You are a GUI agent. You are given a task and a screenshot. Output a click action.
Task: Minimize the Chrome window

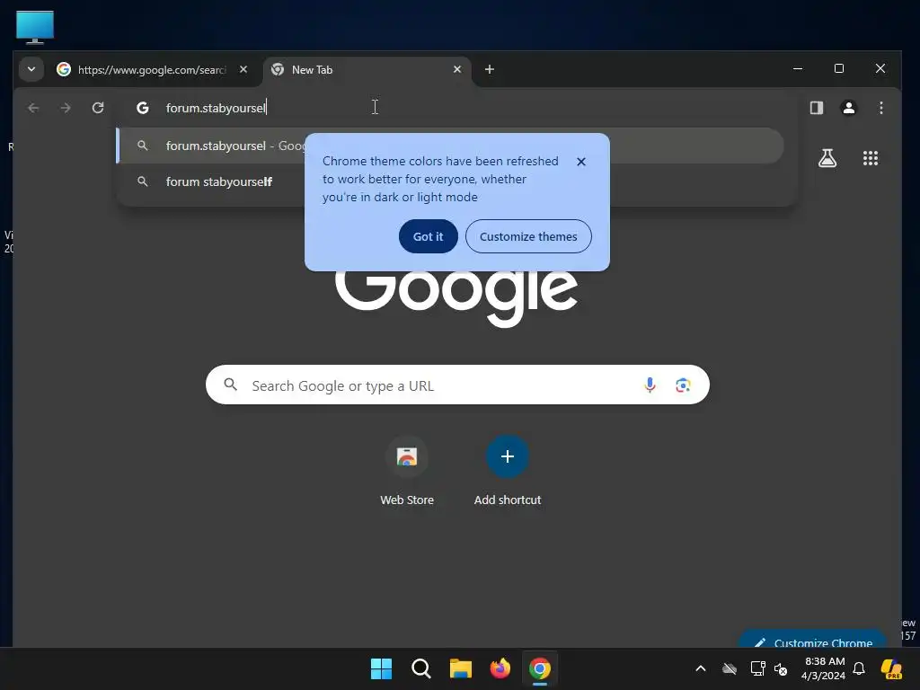pos(798,68)
